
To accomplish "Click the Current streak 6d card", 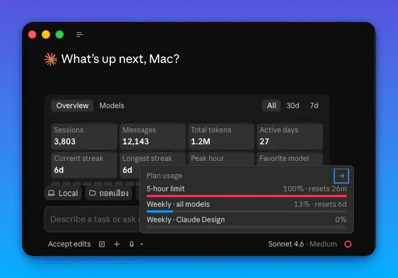I will click(x=84, y=165).
